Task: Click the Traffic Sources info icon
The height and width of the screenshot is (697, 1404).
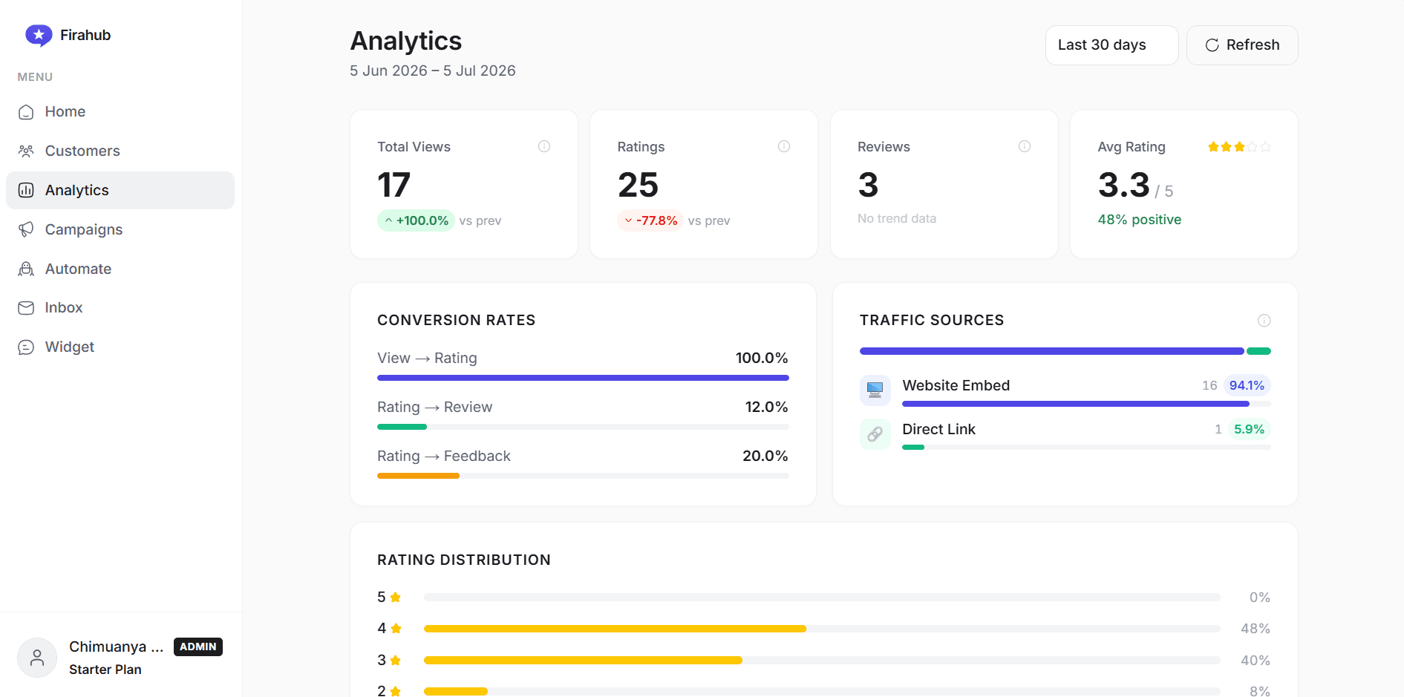Action: click(1264, 320)
